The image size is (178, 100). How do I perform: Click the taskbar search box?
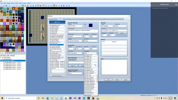click(x=20, y=98)
